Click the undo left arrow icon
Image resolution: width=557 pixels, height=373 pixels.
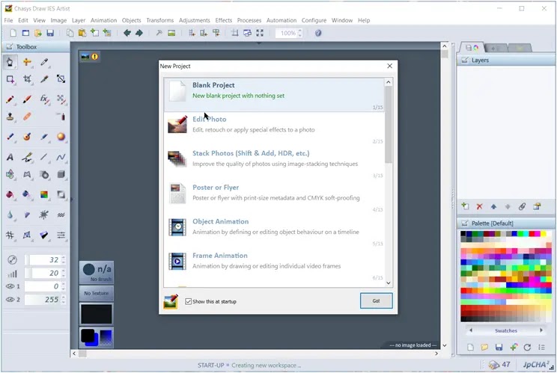click(x=127, y=33)
